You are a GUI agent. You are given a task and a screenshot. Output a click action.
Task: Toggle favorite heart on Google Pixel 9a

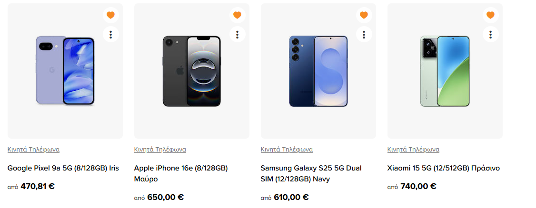click(110, 15)
